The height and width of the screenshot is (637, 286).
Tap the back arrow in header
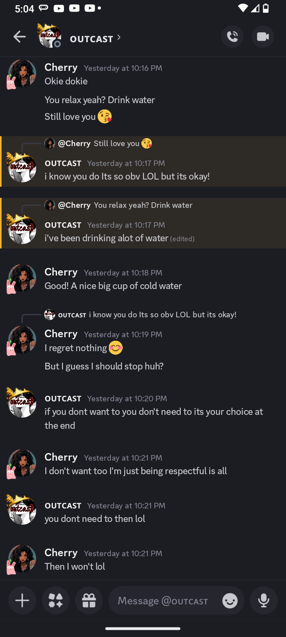(x=19, y=37)
